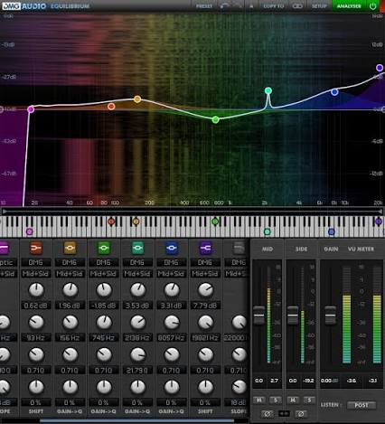This screenshot has height=424, width=385.
Task: Click the purple marker on the piano keyboard
Action: (379, 221)
